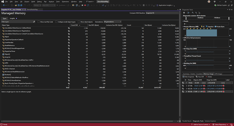Viewport: 234px width, 126px height.
Task: Toggle Collapse small object types checkbox
Action: click(56, 22)
